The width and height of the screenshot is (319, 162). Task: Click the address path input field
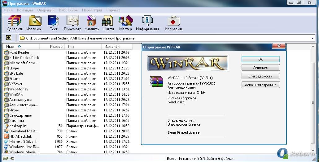click(167, 38)
